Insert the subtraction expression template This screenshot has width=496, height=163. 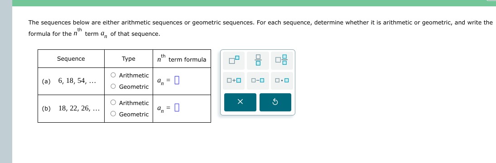[258, 81]
